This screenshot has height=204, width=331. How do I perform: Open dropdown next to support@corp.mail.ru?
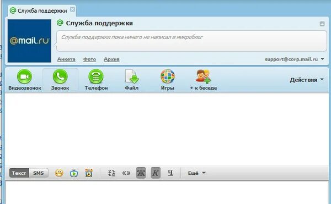(x=322, y=59)
